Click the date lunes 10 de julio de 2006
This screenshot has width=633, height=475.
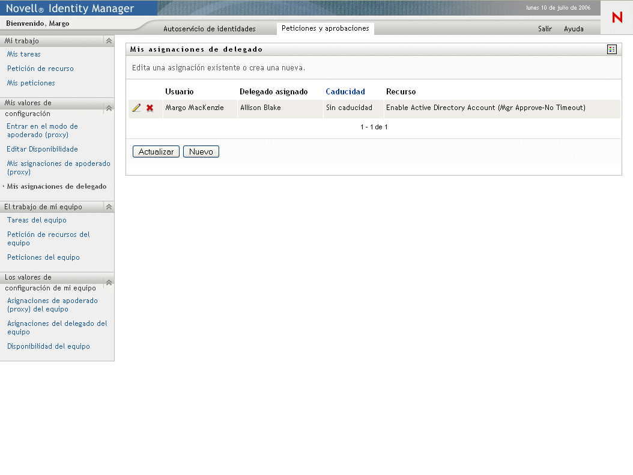click(x=558, y=8)
